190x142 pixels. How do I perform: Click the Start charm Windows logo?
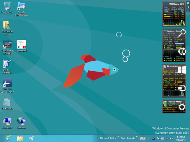point(182,70)
